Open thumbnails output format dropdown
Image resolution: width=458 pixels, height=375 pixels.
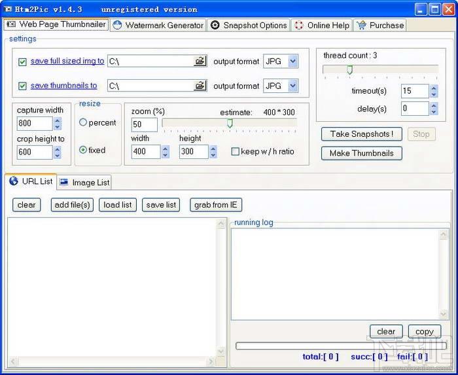coord(293,86)
